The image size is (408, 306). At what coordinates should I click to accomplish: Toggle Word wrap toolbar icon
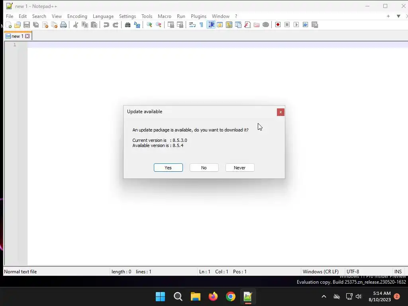192,25
